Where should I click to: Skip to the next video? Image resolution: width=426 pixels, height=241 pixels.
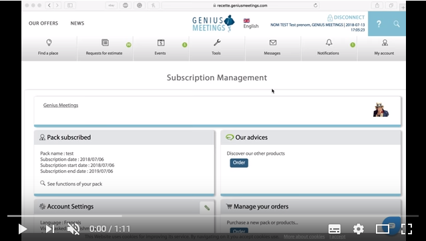[x=49, y=229]
